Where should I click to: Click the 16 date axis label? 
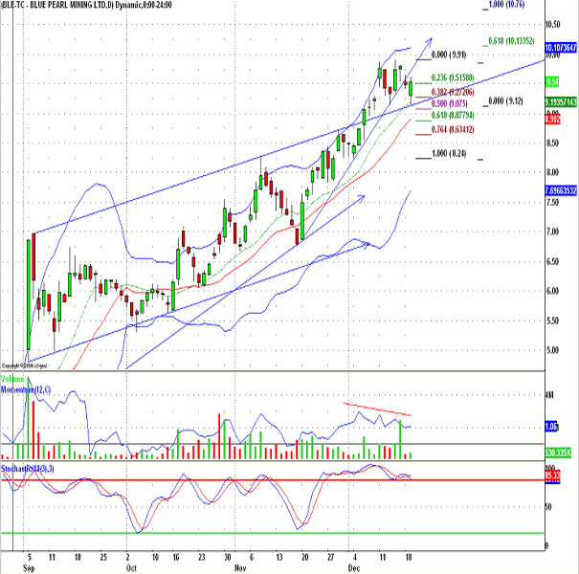[x=176, y=557]
